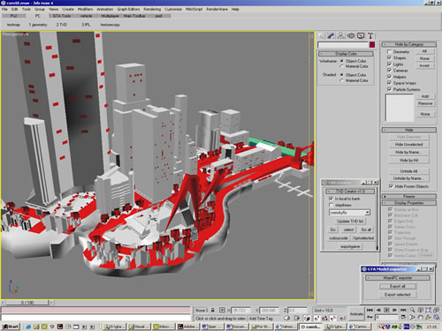Open the RenderWare menu
This screenshot has height=331, width=442.
[217, 9]
